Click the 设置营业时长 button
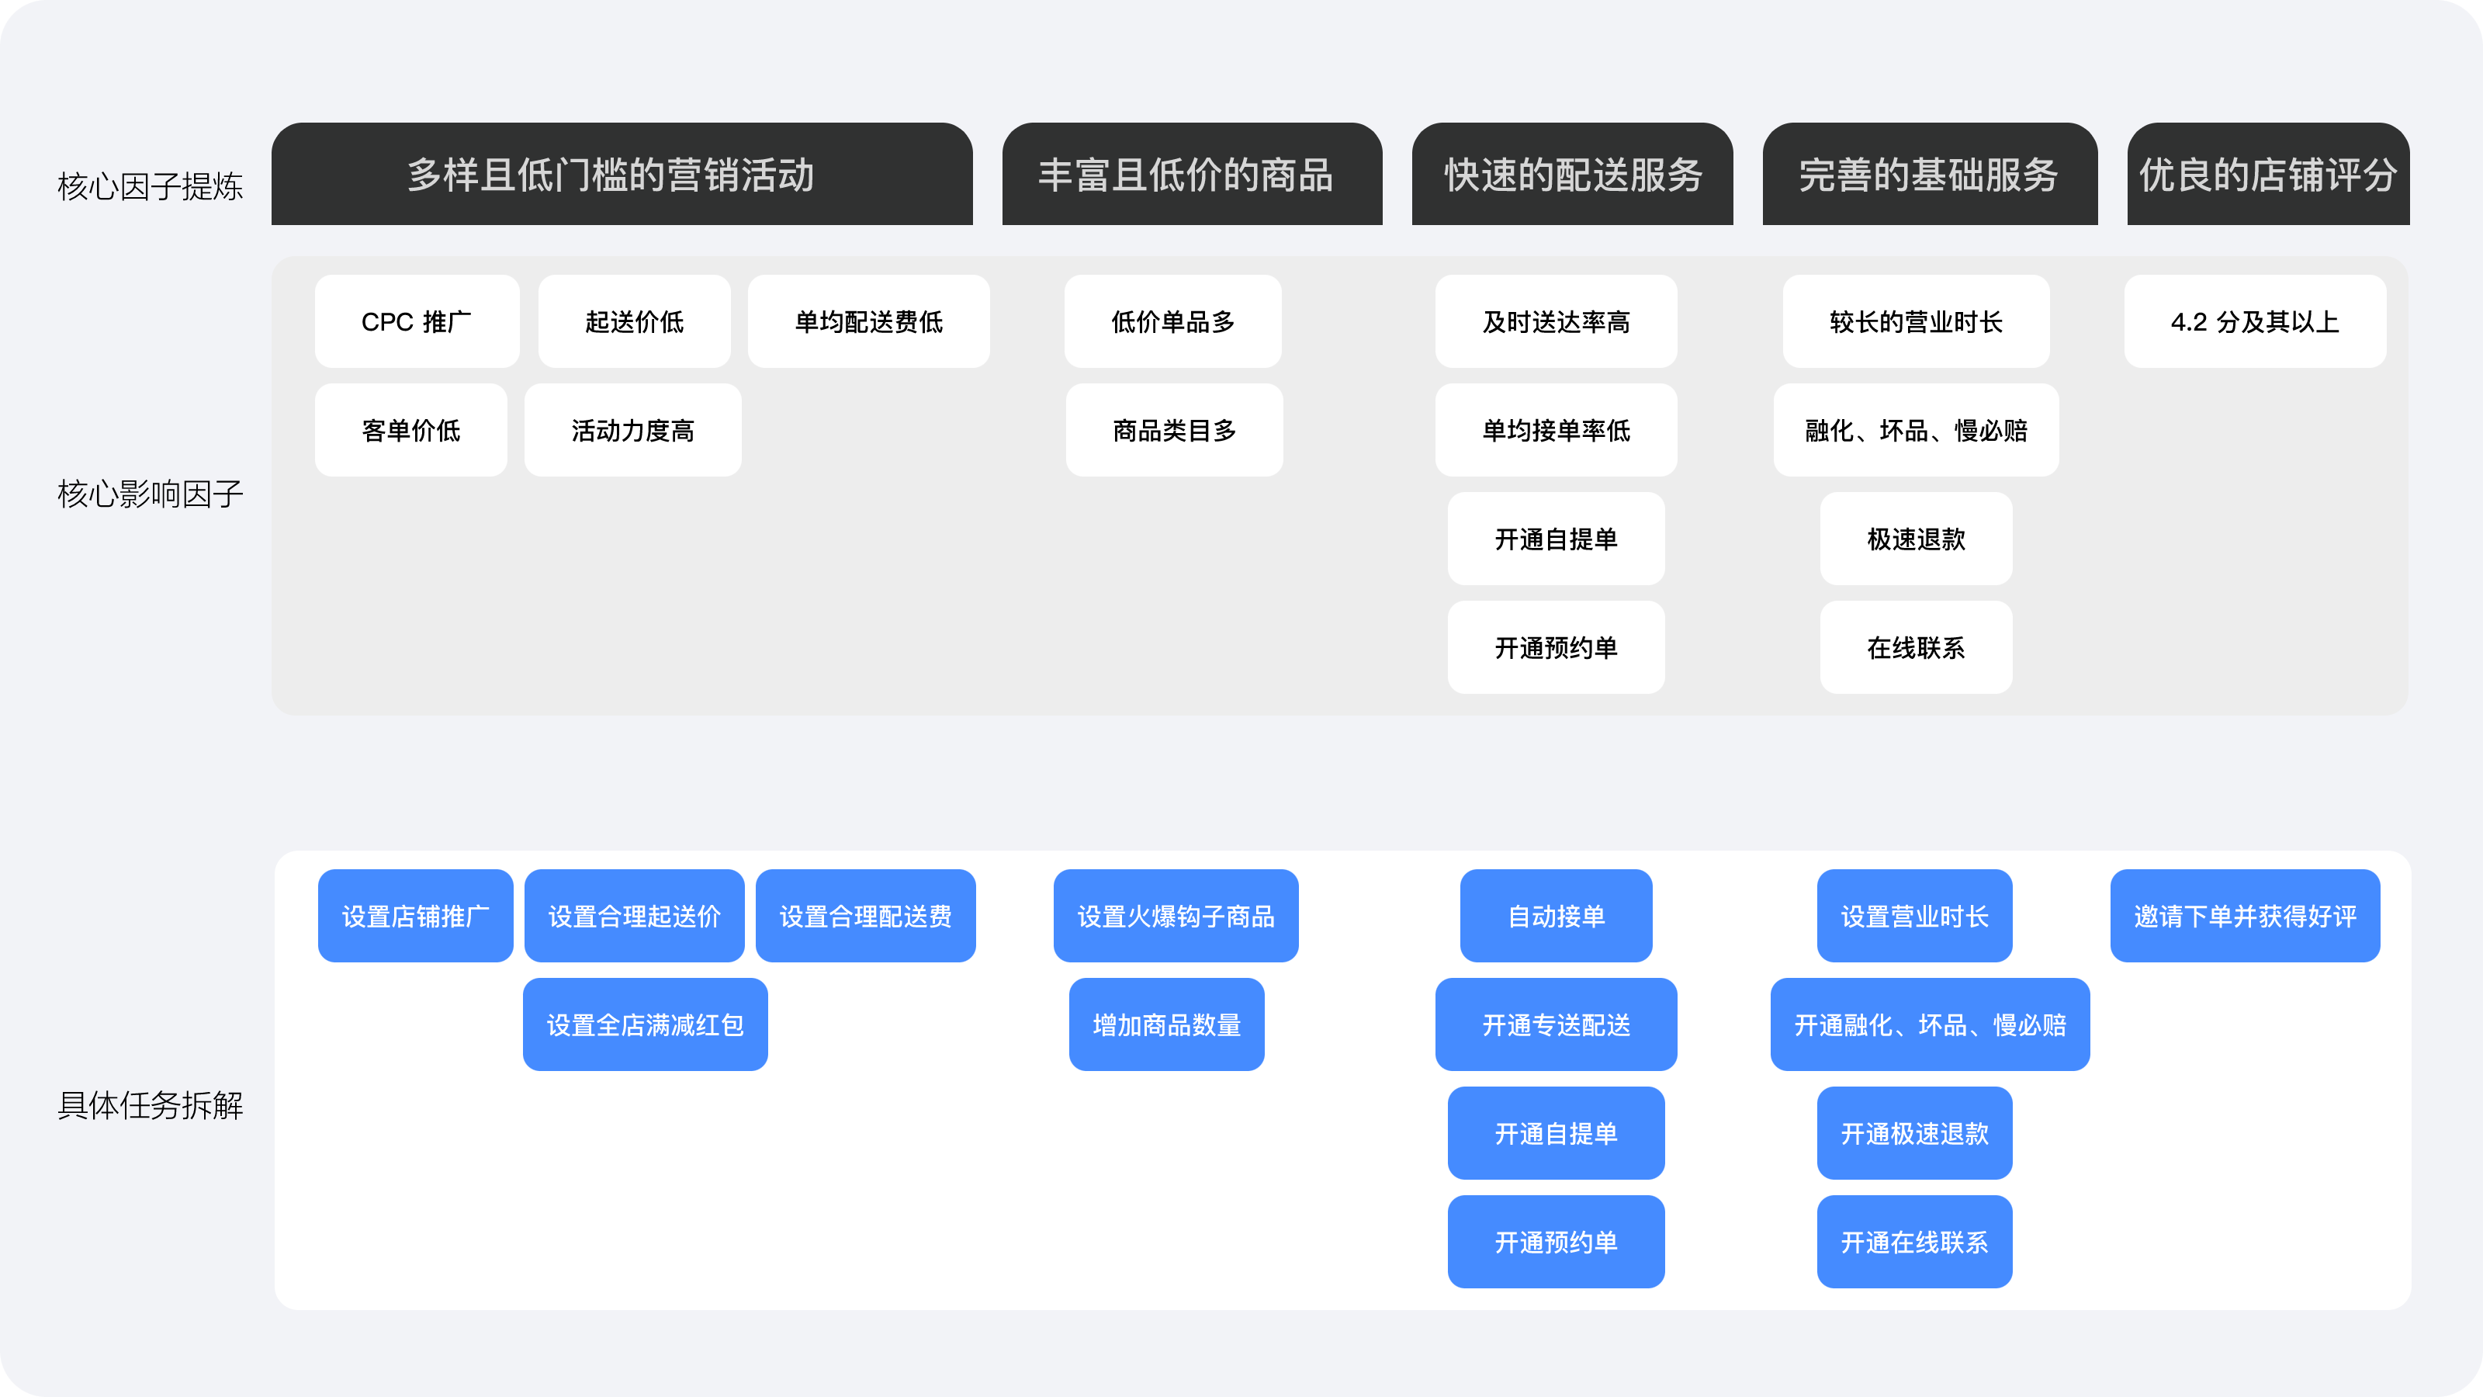2483x1397 pixels. tap(1914, 916)
